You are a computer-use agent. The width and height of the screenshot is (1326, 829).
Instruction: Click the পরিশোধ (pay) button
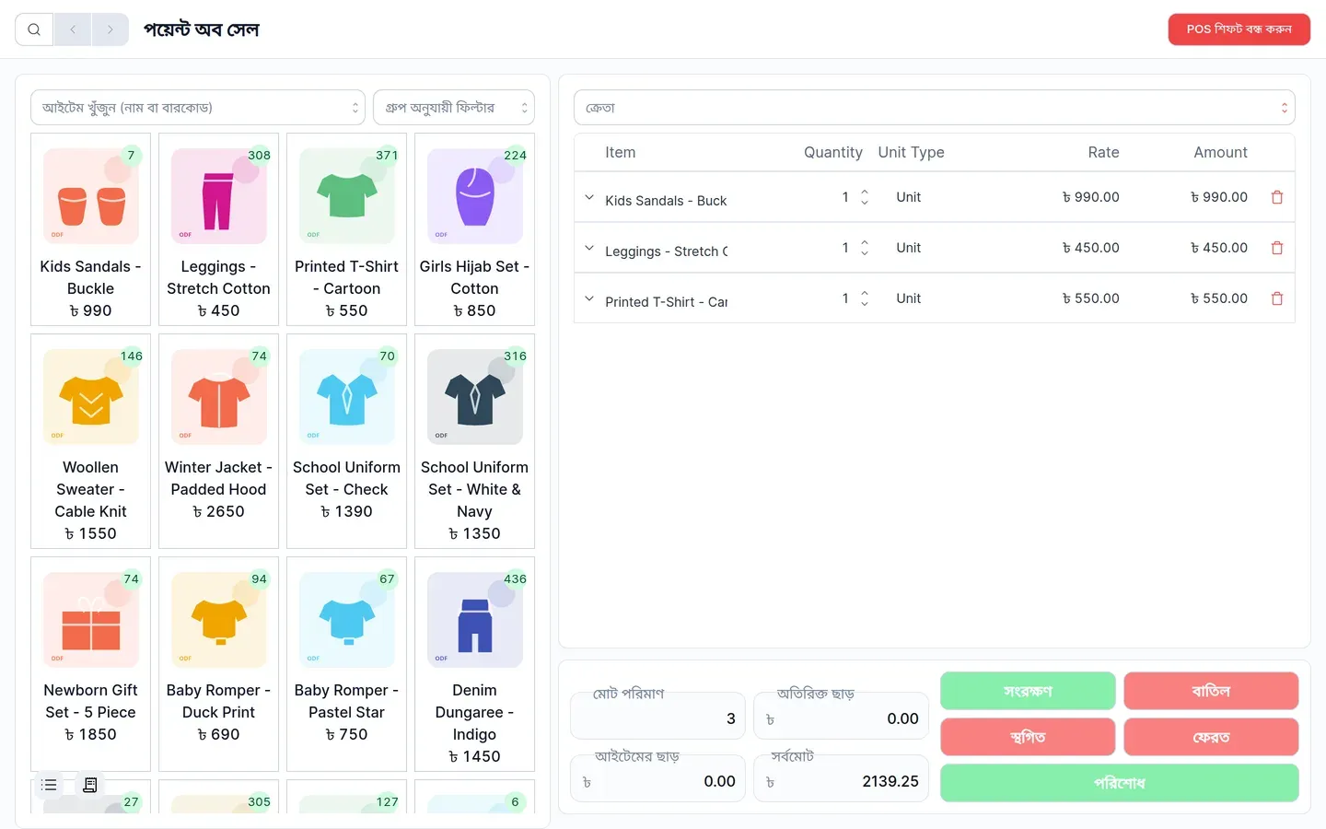tap(1120, 783)
